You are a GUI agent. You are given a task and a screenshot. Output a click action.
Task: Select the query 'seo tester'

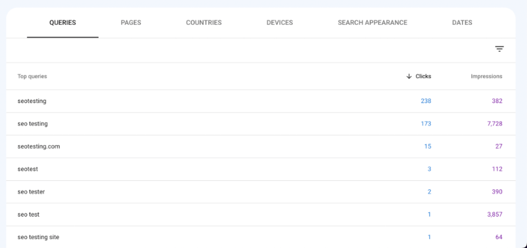click(31, 192)
